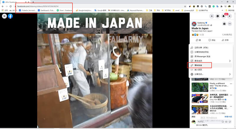
Task: Open the 工具 bookmarks folder
Action: [x=149, y=10]
